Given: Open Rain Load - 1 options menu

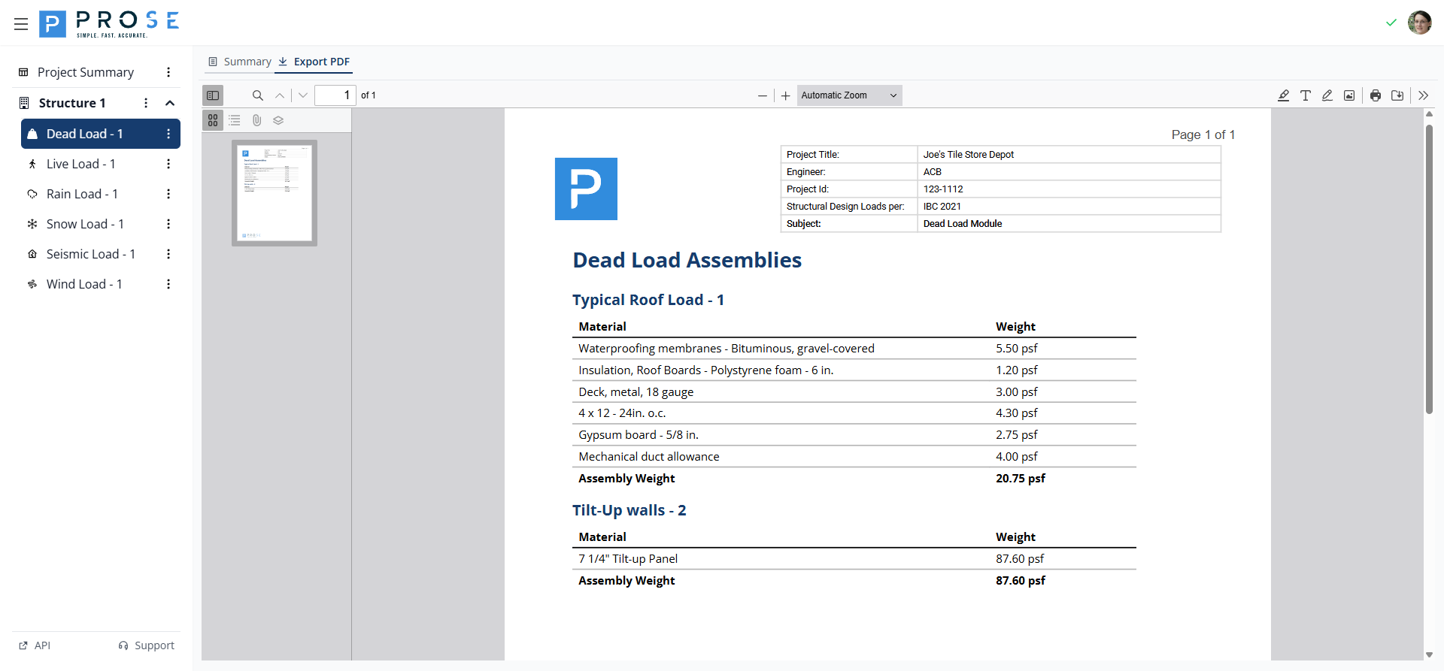Looking at the screenshot, I should 168,194.
